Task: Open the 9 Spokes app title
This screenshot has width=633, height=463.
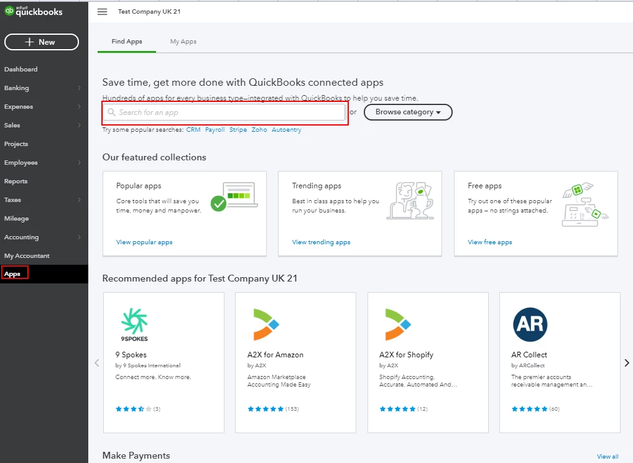Action: [131, 355]
